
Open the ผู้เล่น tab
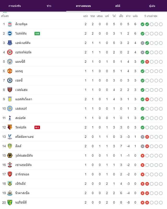tap(152, 6)
